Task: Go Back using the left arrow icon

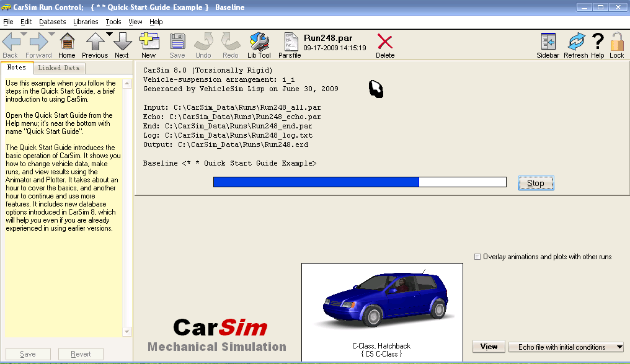Action: coord(11,42)
